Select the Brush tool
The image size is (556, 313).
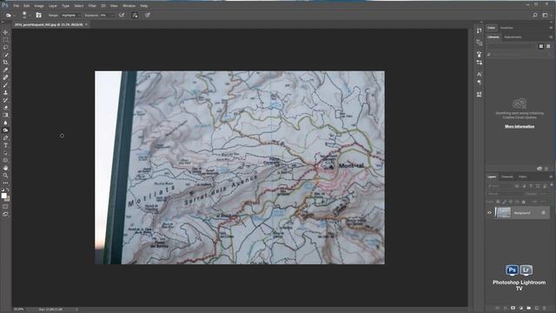tap(5, 85)
